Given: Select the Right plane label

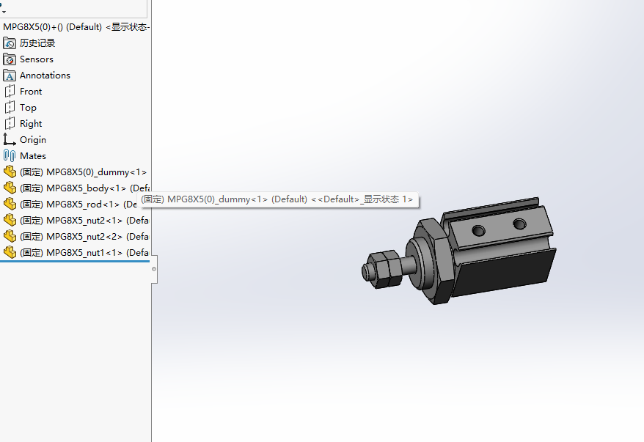Looking at the screenshot, I should [x=31, y=124].
